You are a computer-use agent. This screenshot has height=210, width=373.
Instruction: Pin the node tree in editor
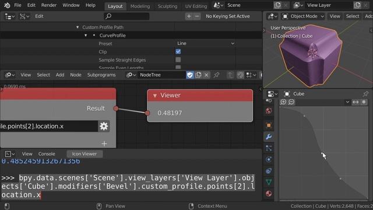coord(216,75)
